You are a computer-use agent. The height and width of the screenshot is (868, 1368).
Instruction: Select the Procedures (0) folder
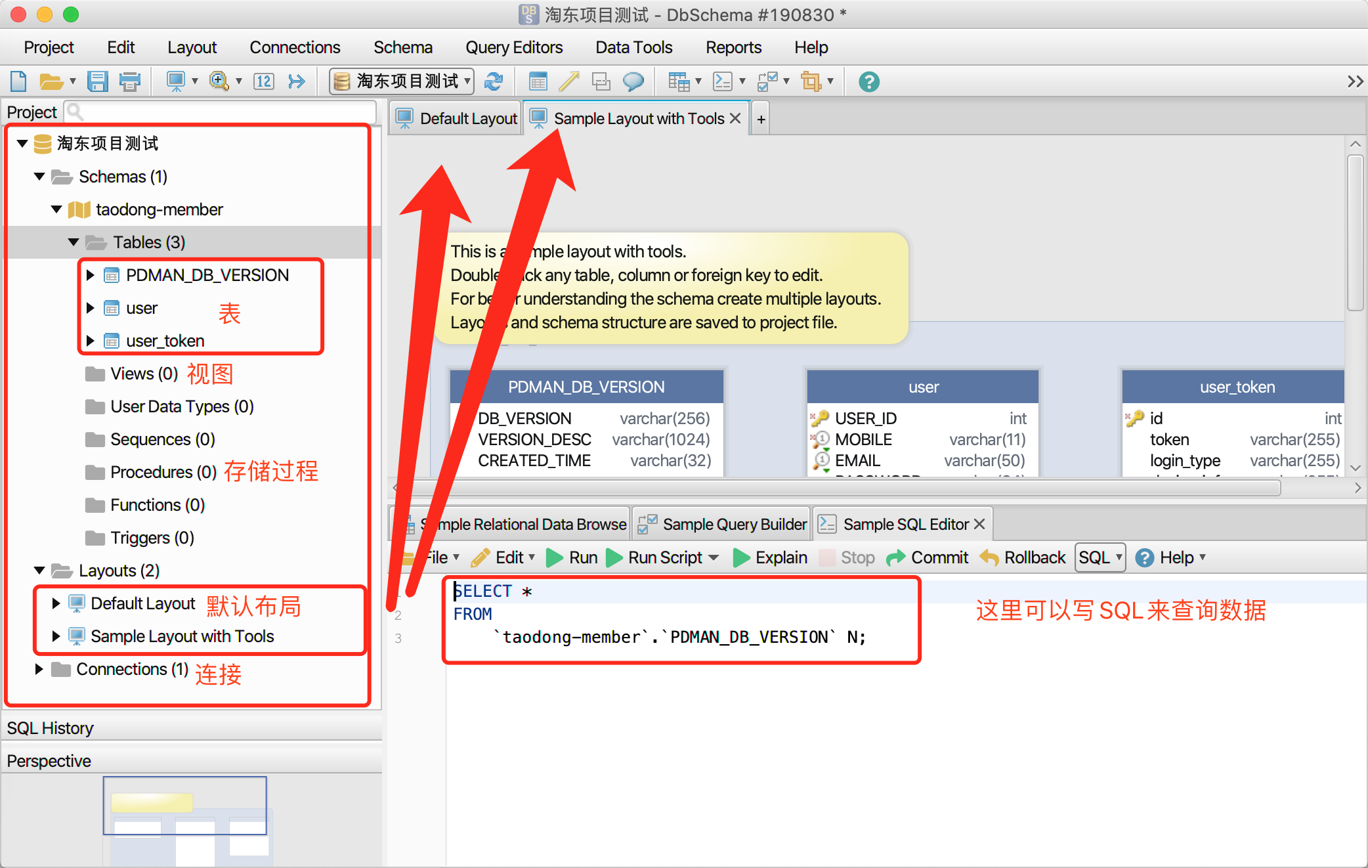click(151, 472)
